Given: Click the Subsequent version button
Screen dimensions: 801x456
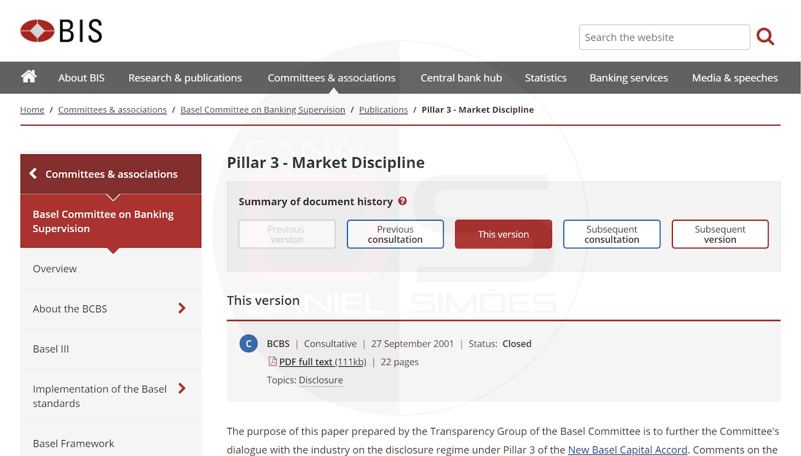Looking at the screenshot, I should click(720, 234).
